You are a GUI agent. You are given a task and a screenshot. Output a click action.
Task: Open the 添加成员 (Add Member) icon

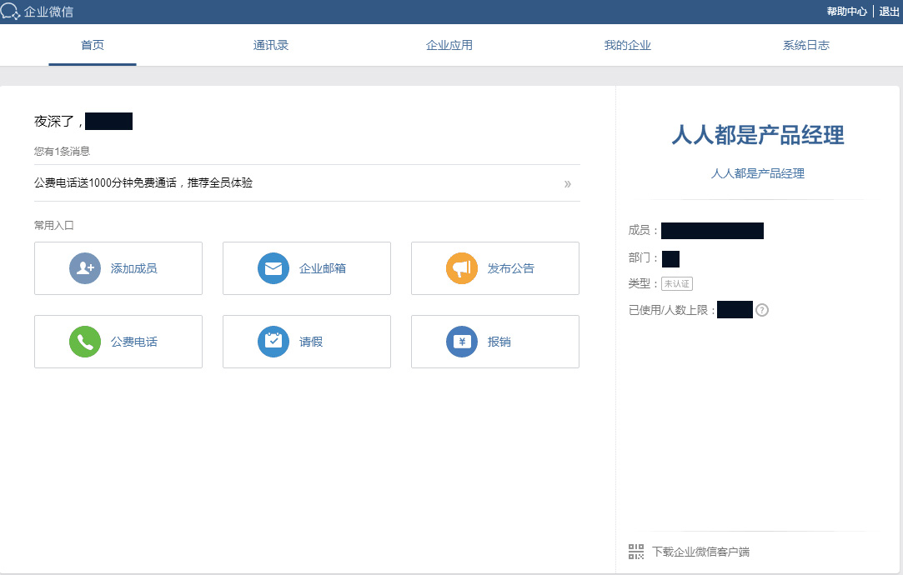85,267
